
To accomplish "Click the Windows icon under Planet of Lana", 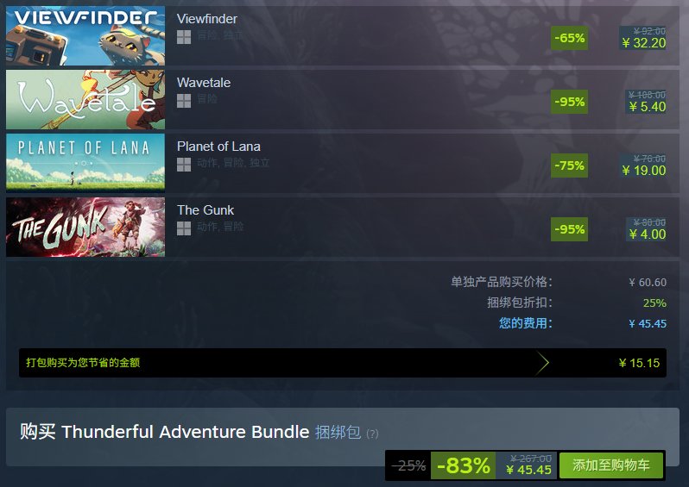I will [x=184, y=165].
